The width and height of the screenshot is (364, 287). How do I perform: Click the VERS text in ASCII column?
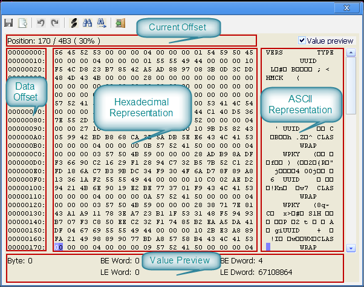(x=275, y=53)
